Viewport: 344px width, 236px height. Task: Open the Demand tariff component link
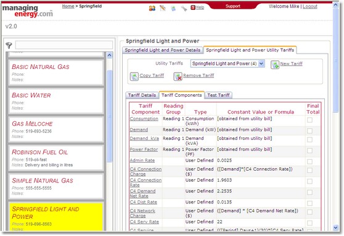(139, 129)
